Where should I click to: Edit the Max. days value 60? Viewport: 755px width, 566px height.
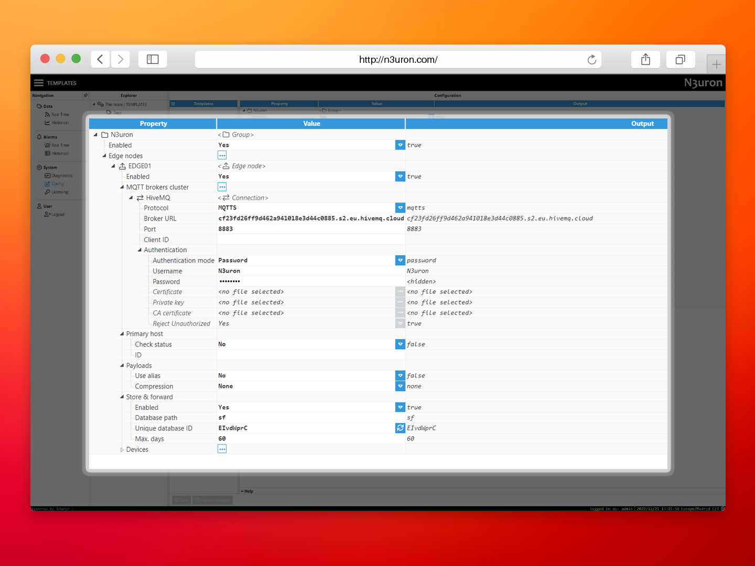[311, 439]
